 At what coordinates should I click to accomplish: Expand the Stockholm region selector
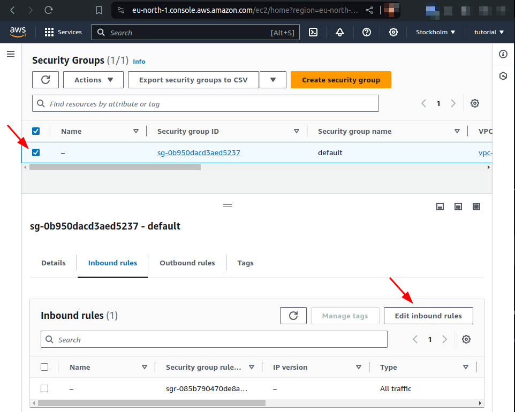[435, 32]
